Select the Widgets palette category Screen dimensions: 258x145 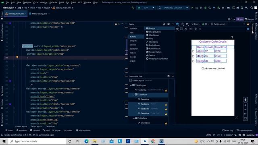133,41
